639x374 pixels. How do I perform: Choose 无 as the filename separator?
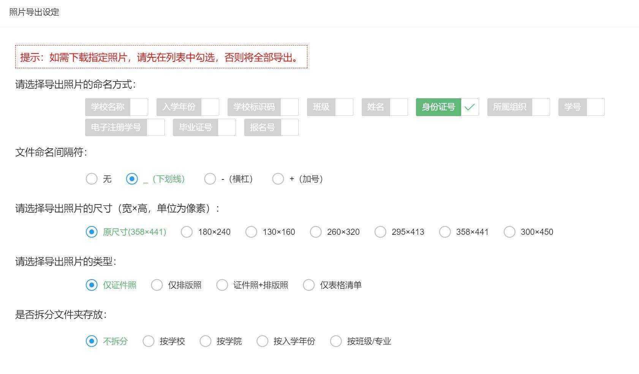coord(92,179)
